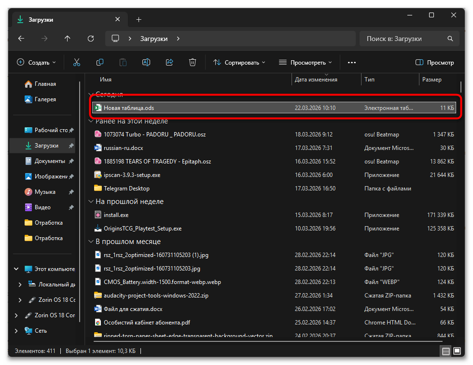Click the Rename icon in toolbar
Viewport: 473px width, 365px height.
146,62
